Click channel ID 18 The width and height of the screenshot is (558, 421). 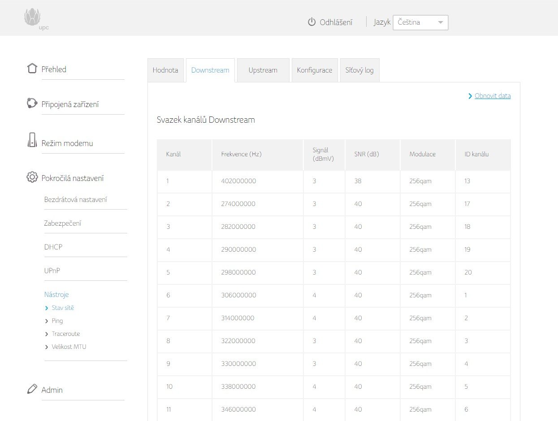tap(467, 227)
